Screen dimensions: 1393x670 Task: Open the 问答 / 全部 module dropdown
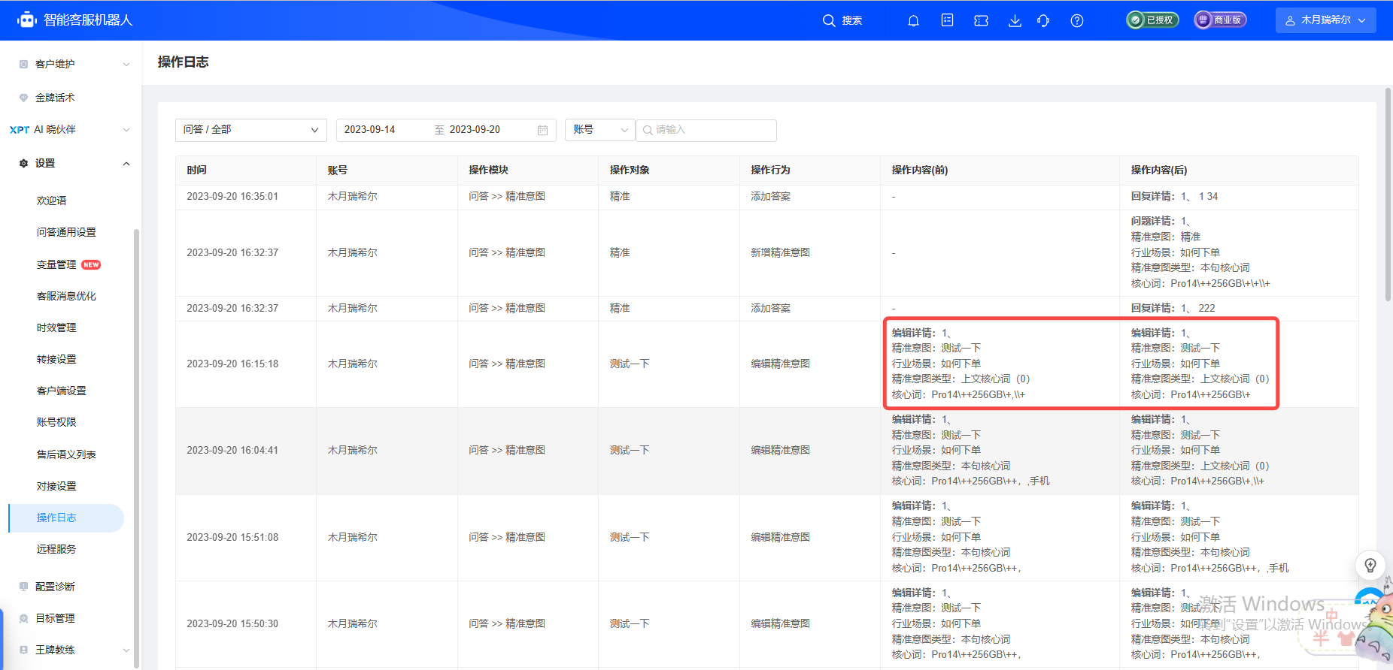pos(251,130)
